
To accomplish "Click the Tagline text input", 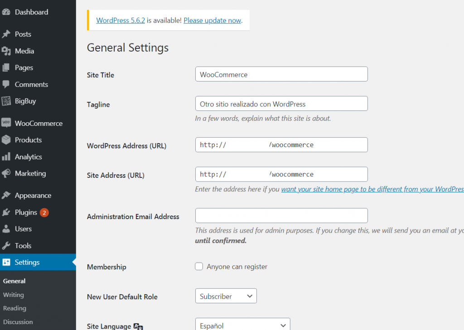I will coord(281,104).
